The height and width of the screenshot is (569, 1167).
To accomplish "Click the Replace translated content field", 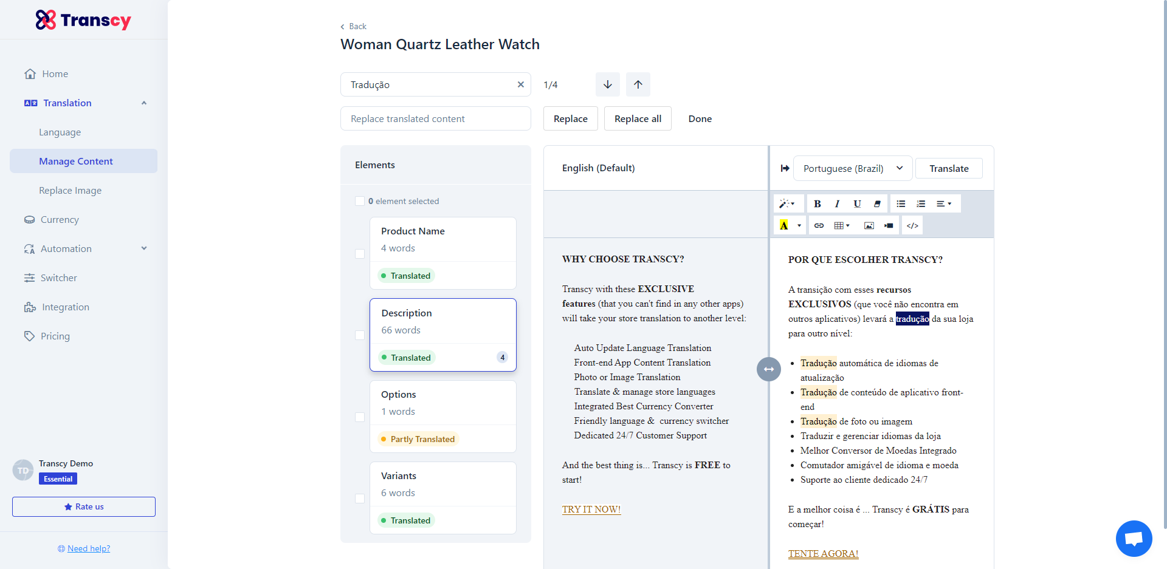I will [436, 118].
